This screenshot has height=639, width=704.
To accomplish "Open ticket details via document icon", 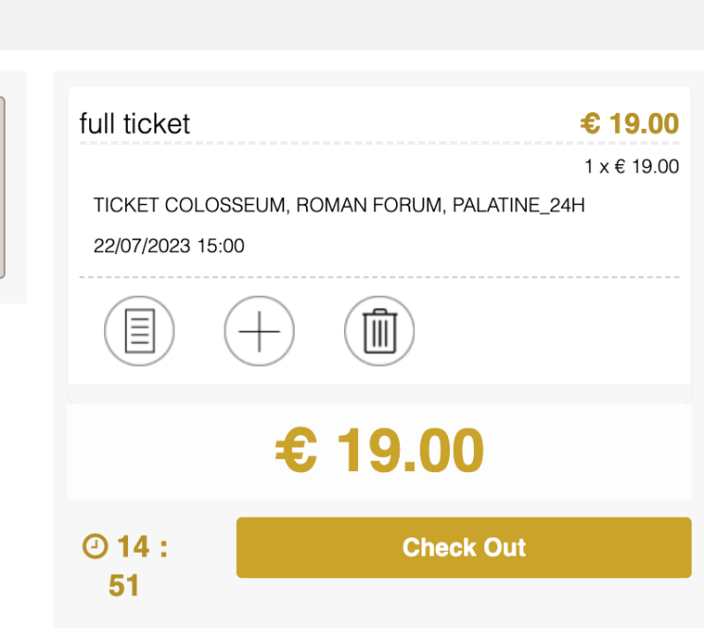I will 139,331.
